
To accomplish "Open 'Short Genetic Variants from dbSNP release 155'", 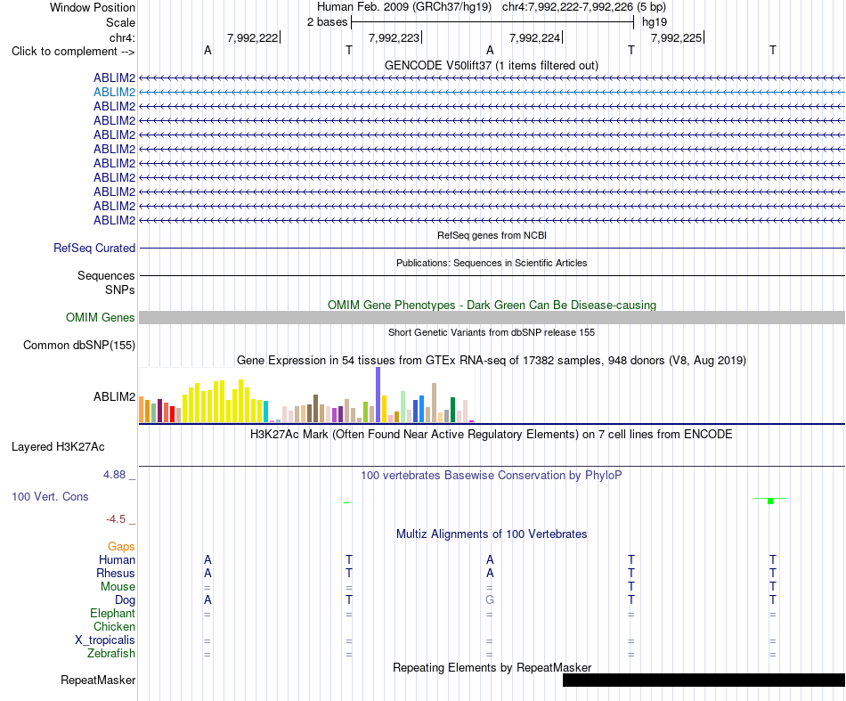I will 492,332.
